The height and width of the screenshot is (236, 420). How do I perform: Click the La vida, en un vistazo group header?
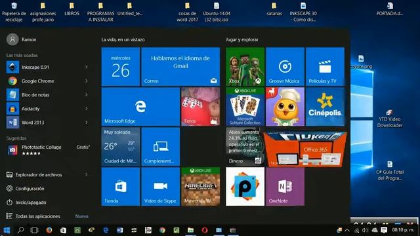(123, 39)
